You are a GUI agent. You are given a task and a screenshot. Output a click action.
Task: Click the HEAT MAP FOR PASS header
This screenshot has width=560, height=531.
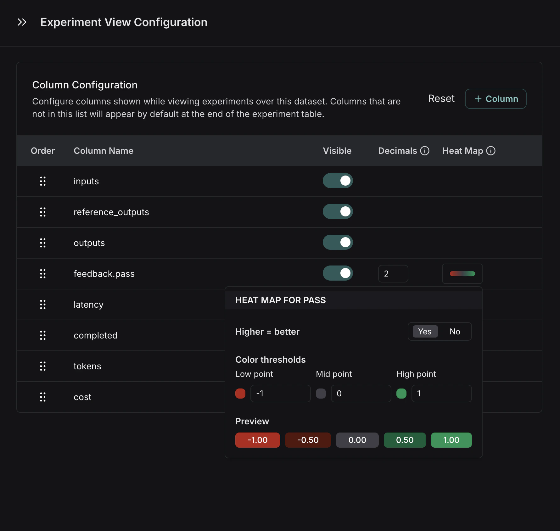[281, 300]
